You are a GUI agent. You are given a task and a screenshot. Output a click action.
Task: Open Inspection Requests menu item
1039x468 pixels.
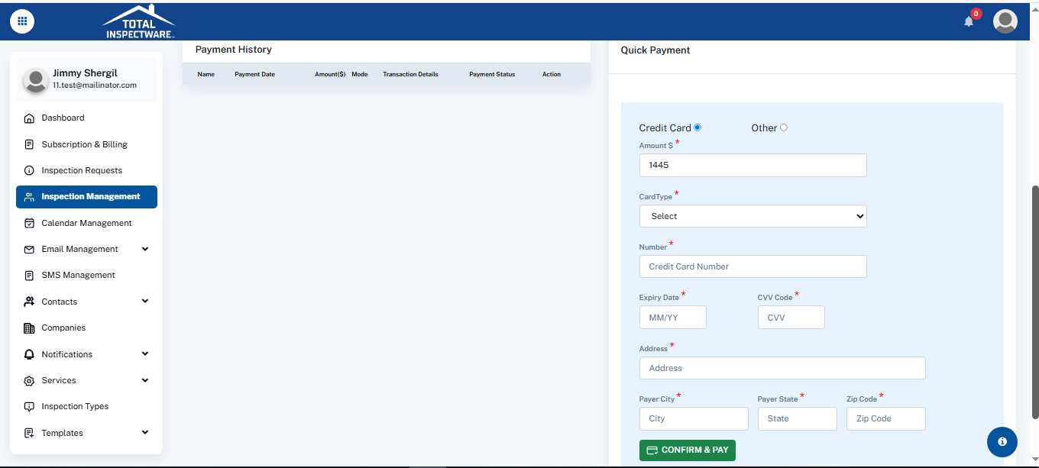82,170
